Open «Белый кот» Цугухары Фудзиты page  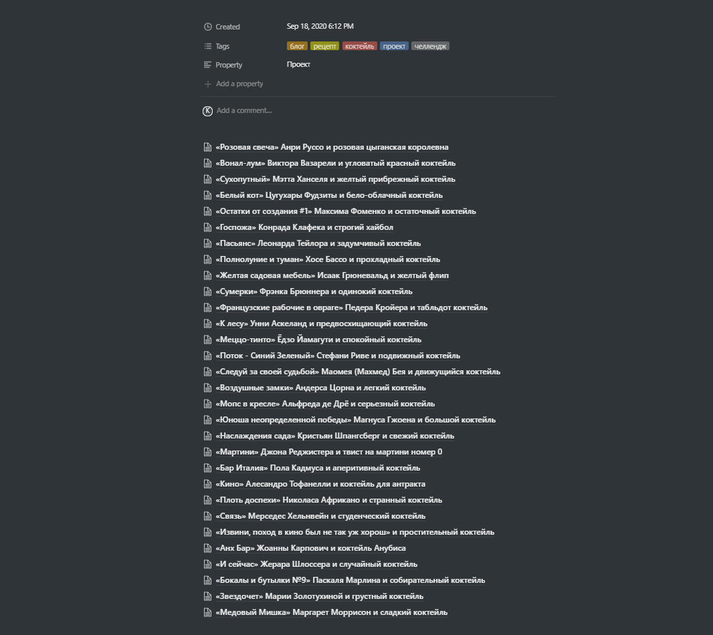tap(329, 195)
